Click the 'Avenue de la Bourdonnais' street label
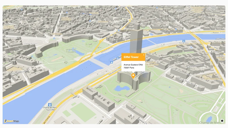This screenshot has height=128, width=228. coord(179,71)
